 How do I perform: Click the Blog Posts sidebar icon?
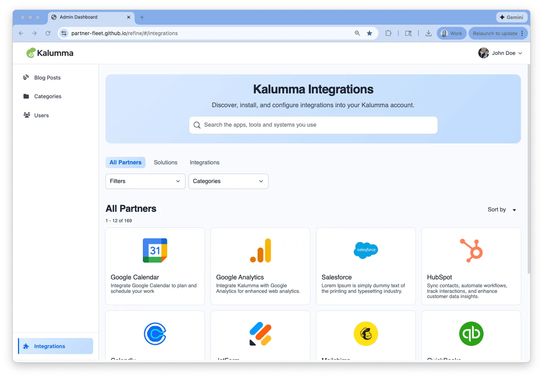pos(26,77)
